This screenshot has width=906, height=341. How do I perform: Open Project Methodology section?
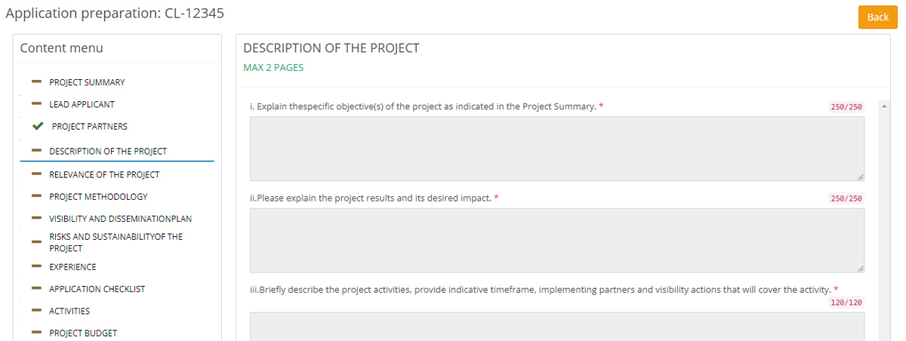[98, 197]
